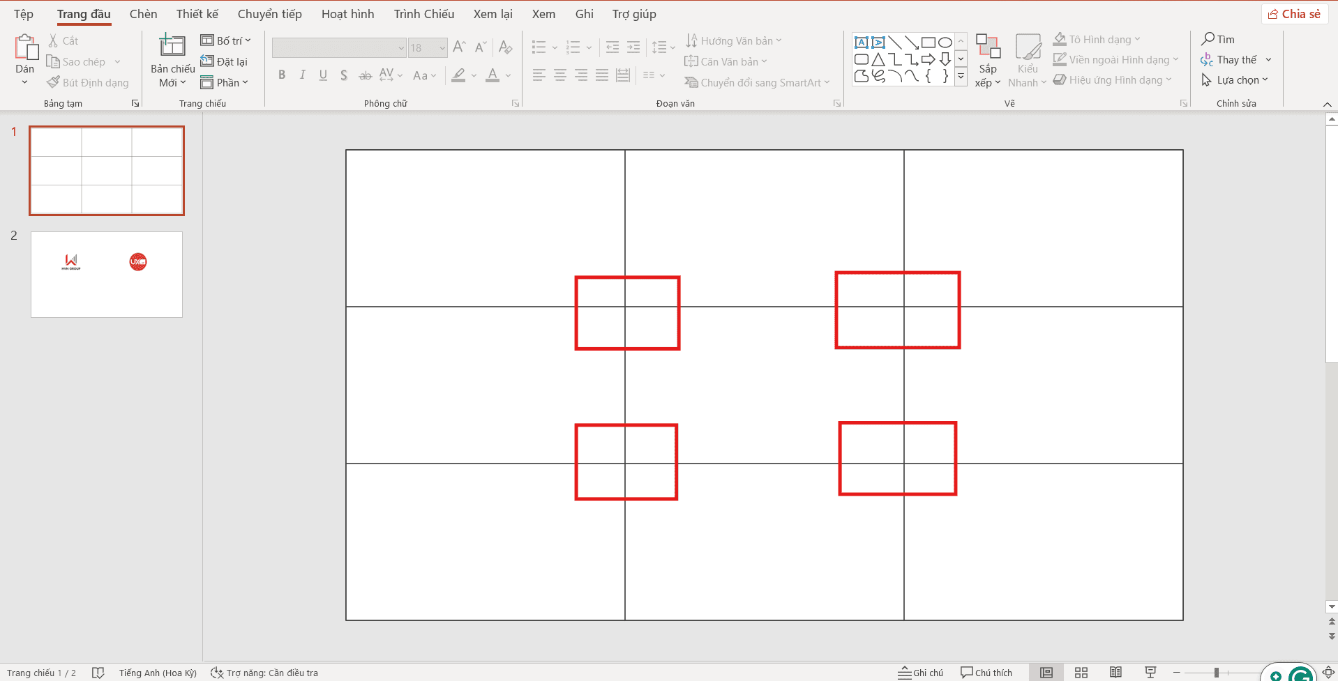The image size is (1338, 681).
Task: Click the Chia sẻ button
Action: (1294, 13)
